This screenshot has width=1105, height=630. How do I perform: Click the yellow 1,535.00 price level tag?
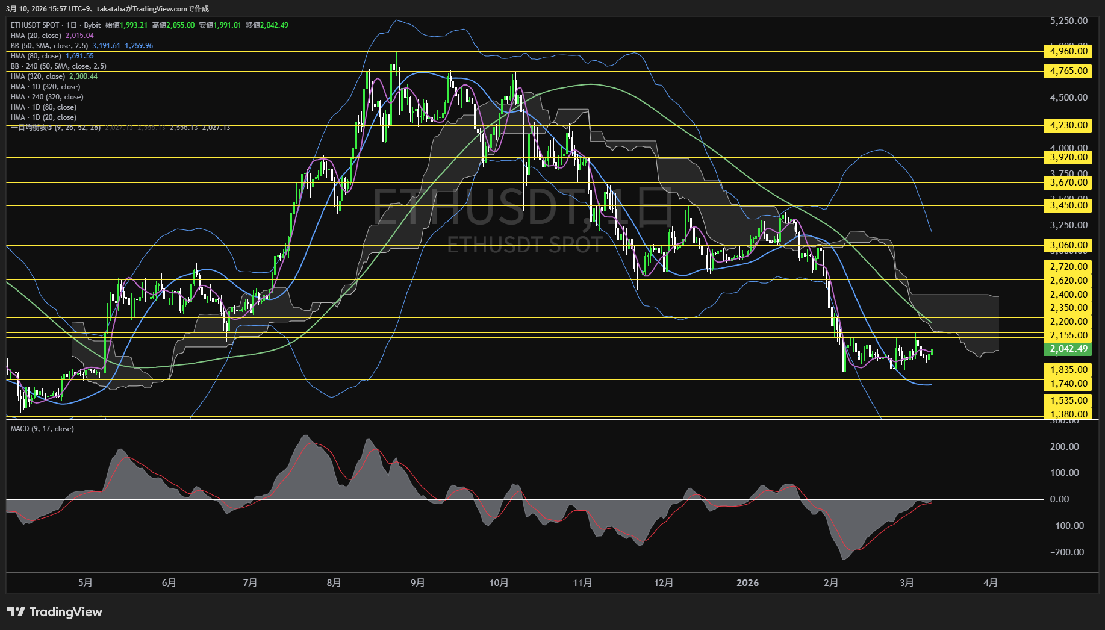(x=1068, y=401)
